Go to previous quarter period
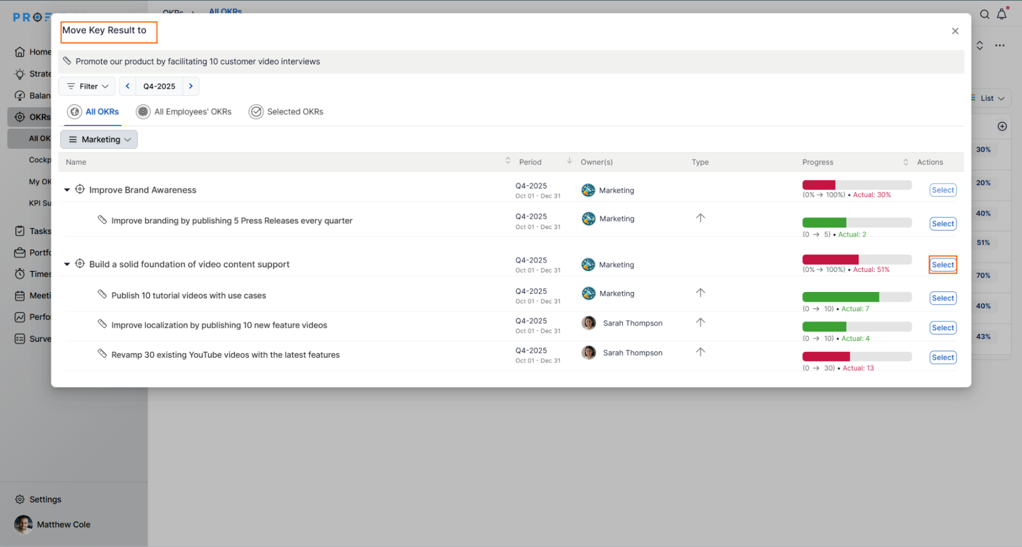The width and height of the screenshot is (1022, 547). click(x=128, y=86)
